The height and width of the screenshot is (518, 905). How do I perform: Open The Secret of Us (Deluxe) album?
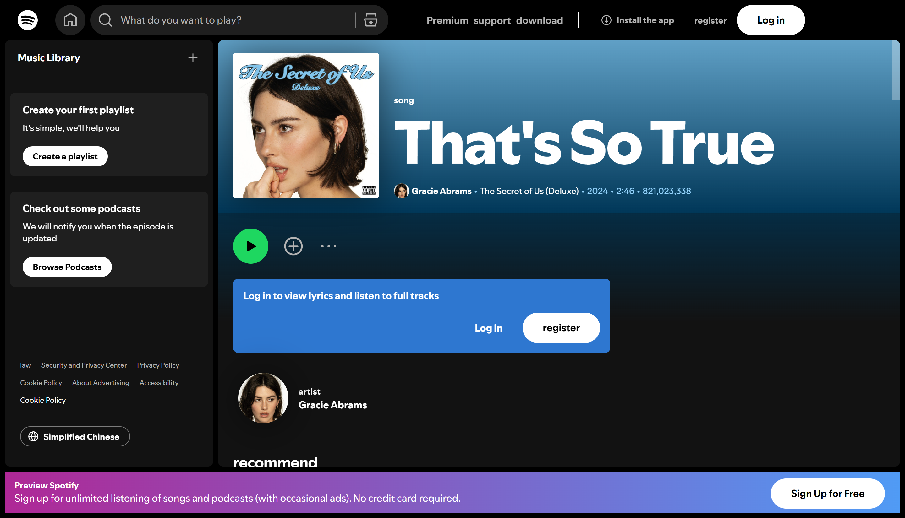pyautogui.click(x=529, y=191)
